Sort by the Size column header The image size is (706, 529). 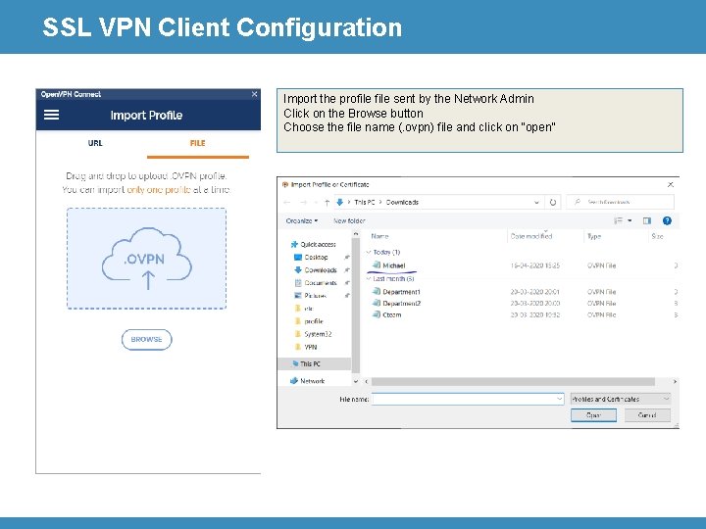click(x=657, y=236)
